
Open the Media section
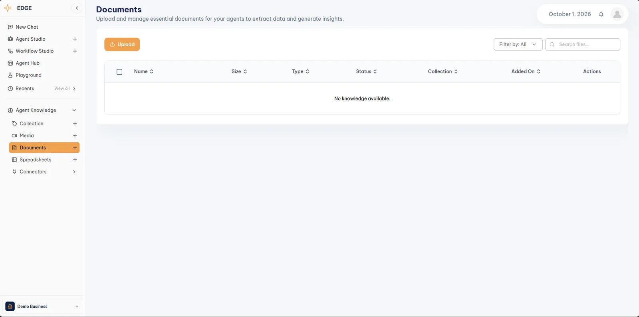point(26,136)
